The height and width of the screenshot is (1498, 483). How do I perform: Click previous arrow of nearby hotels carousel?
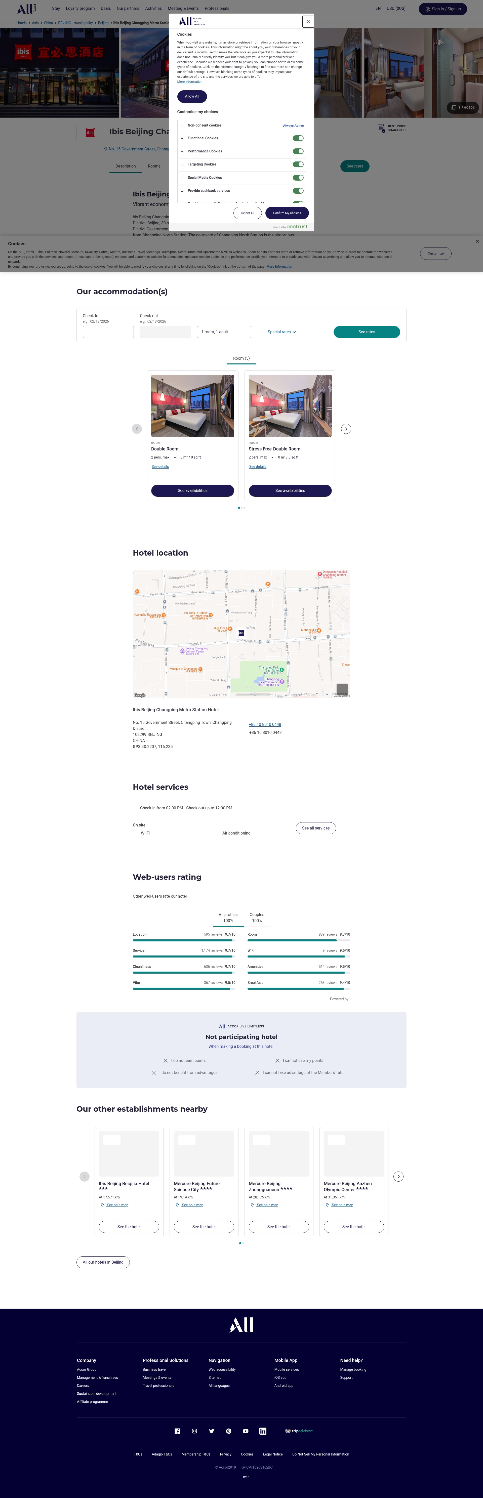tap(84, 1176)
